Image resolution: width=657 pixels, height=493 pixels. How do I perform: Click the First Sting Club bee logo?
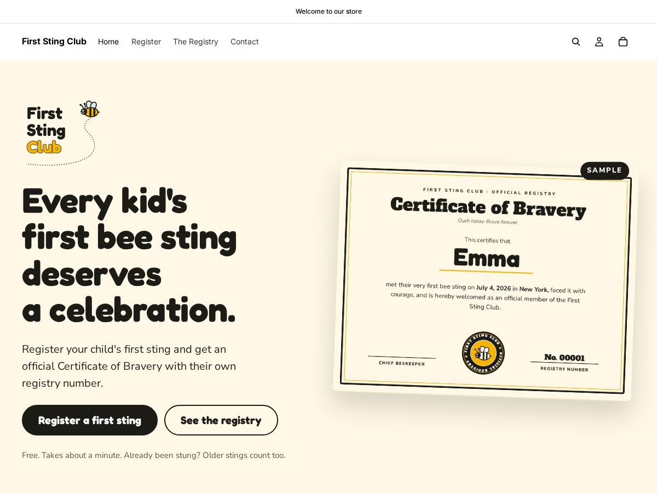click(x=62, y=133)
